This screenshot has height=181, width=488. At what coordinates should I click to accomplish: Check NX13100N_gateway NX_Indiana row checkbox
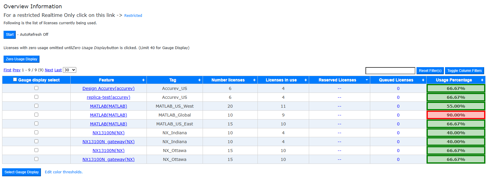36,141
